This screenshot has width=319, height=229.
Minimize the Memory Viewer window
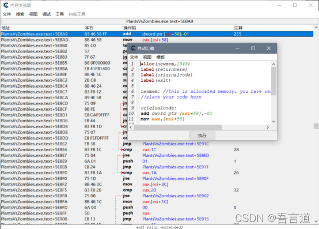coord(279,5)
